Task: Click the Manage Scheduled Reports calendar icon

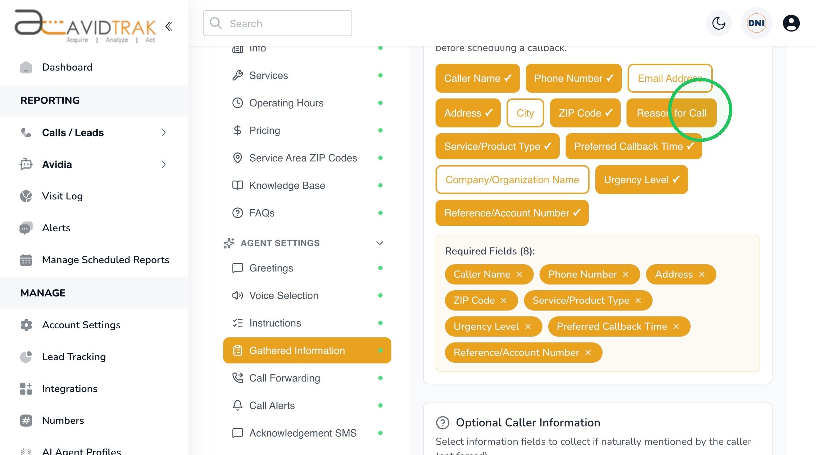Action: [26, 260]
